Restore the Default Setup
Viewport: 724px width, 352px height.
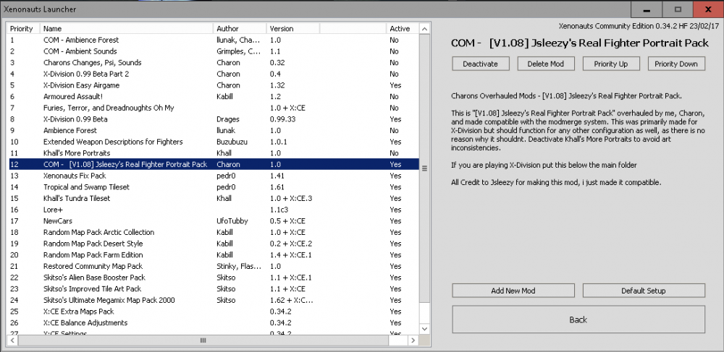[644, 291]
